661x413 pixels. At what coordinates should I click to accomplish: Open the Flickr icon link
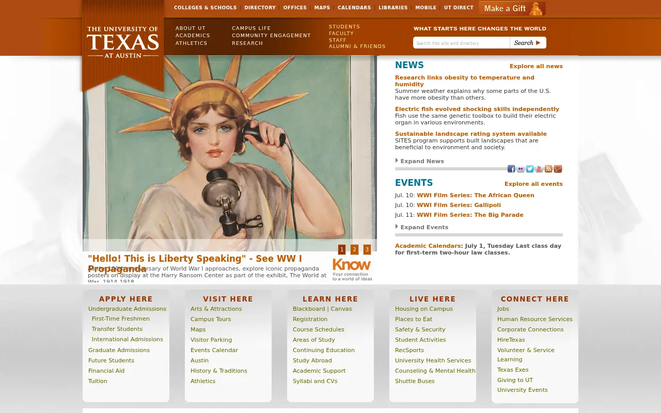coord(521,169)
